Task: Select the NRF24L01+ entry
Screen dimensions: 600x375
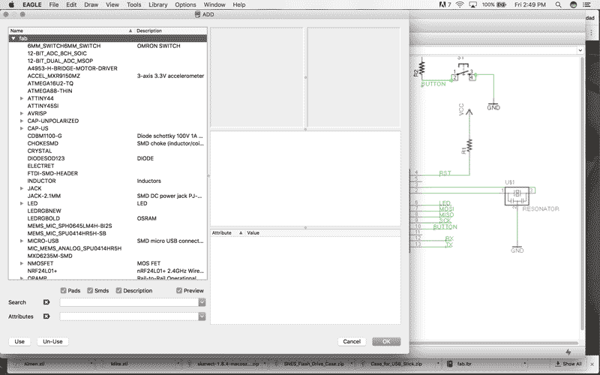Action: (42, 271)
